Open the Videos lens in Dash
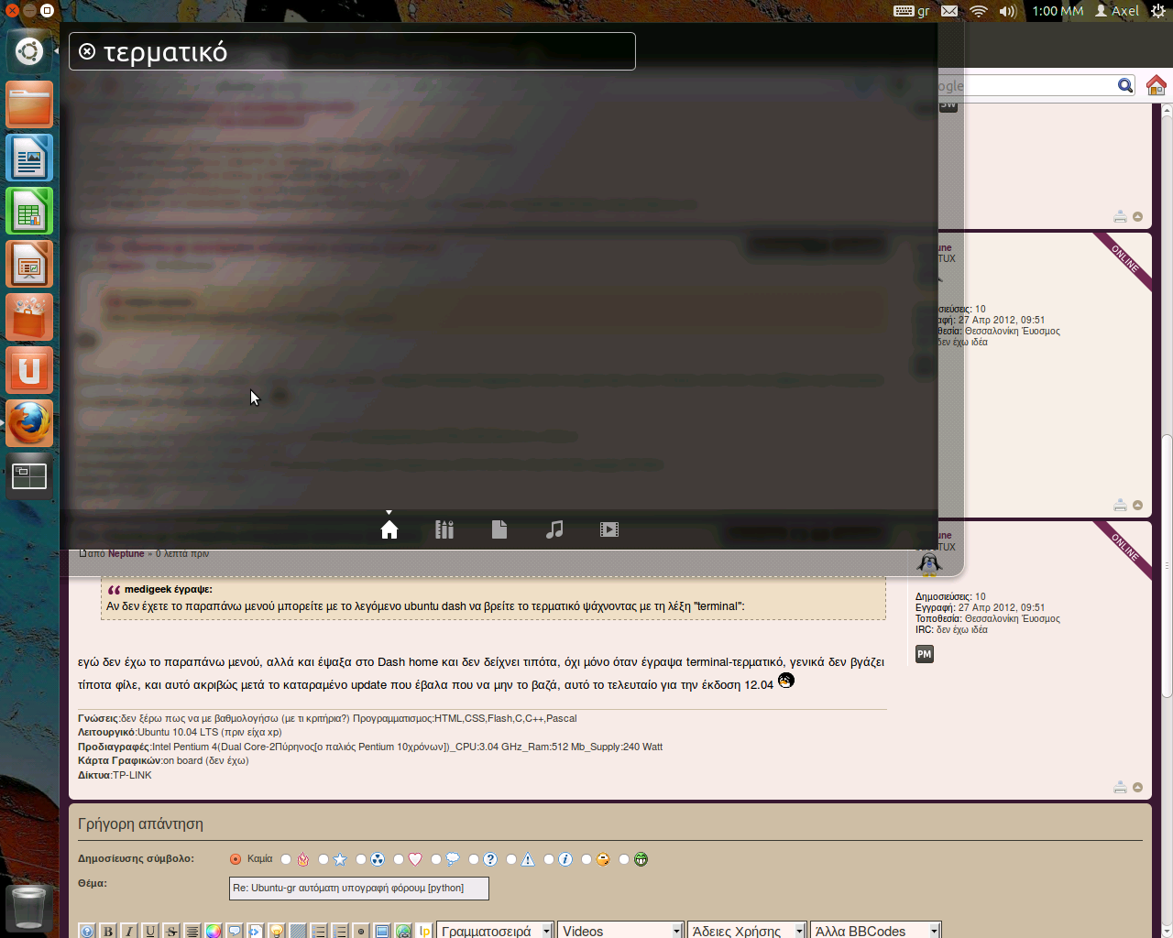 pyautogui.click(x=609, y=529)
